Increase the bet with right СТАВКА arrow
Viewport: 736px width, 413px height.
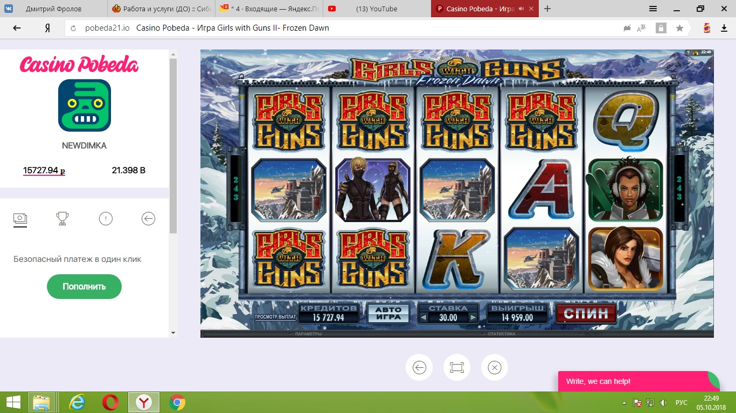(x=473, y=318)
